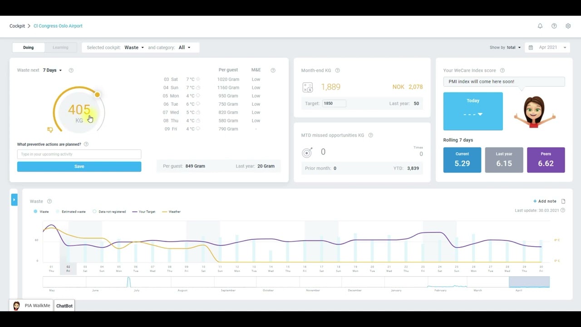Click help icon next to Month-end KG
This screenshot has height=327, width=581.
click(x=337, y=70)
